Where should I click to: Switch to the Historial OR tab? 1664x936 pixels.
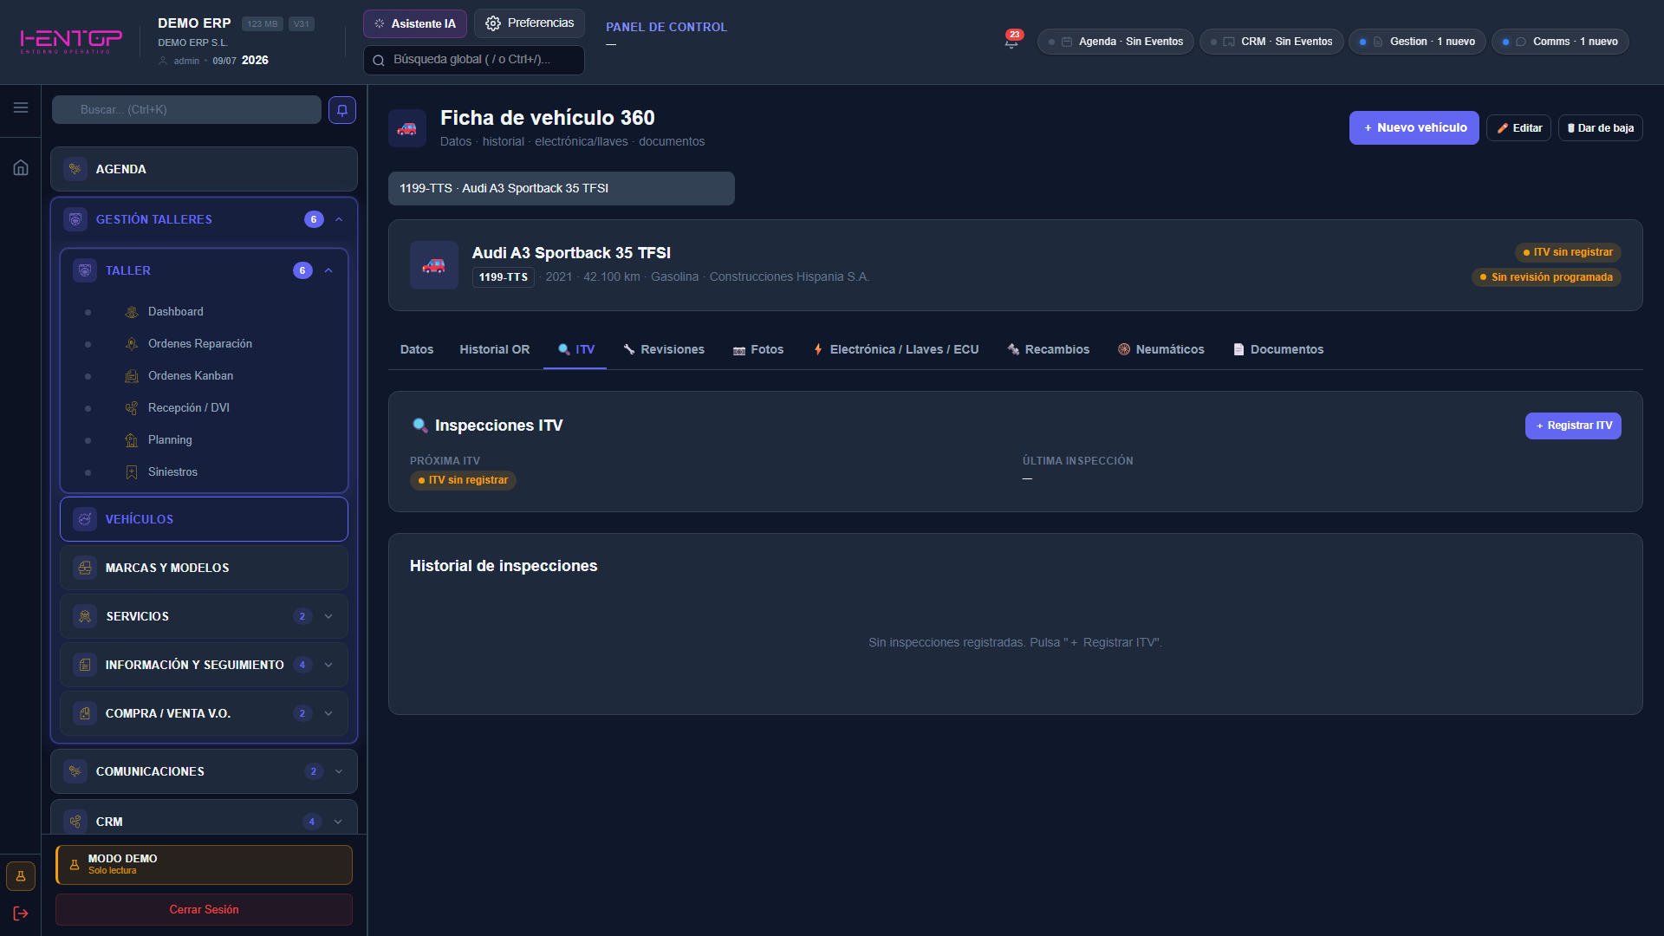point(495,349)
